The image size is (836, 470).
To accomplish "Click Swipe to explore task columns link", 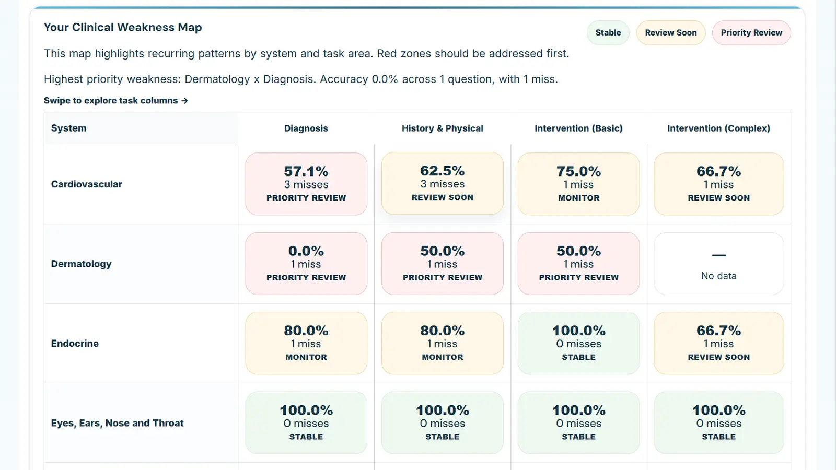I will [116, 100].
